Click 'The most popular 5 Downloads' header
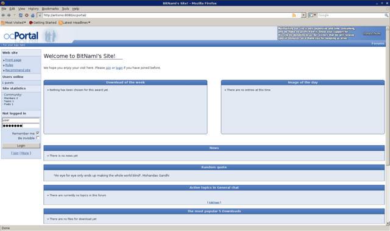Image resolution: width=390 pixels, height=231 pixels. (x=214, y=211)
